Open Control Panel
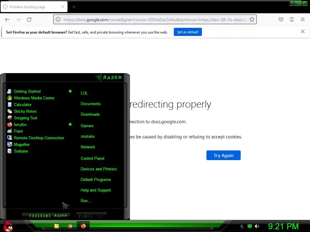The width and height of the screenshot is (310, 232). 92,158
